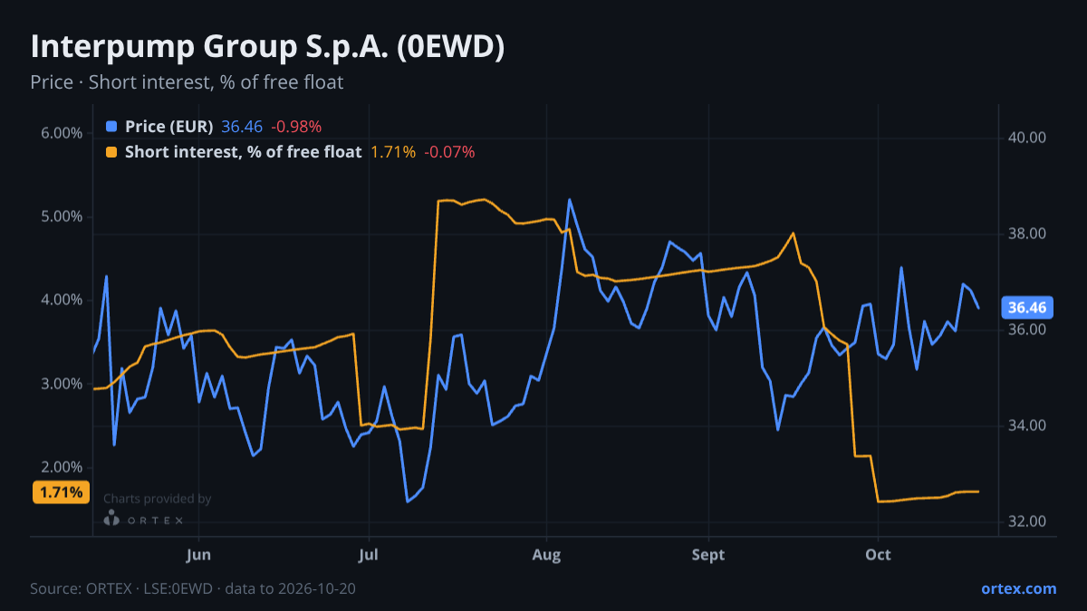The image size is (1087, 611).
Task: Click the 36.00 right axis label
Action: [1027, 329]
